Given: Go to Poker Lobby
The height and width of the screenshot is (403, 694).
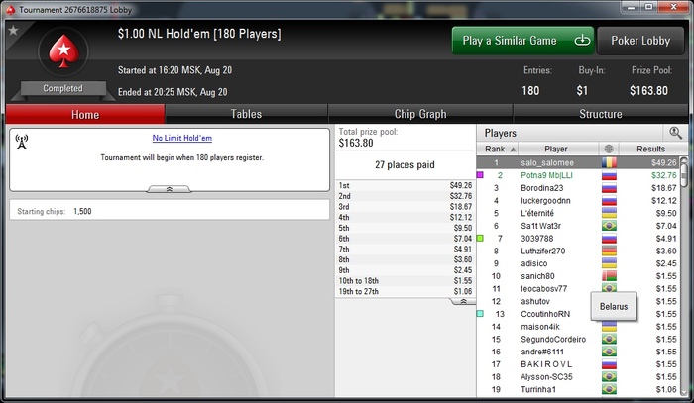Looking at the screenshot, I should coord(640,41).
